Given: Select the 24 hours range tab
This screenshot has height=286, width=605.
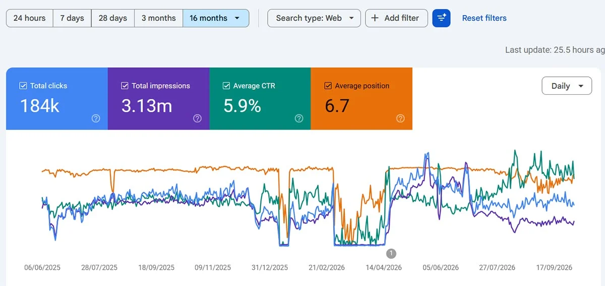Looking at the screenshot, I should [29, 18].
